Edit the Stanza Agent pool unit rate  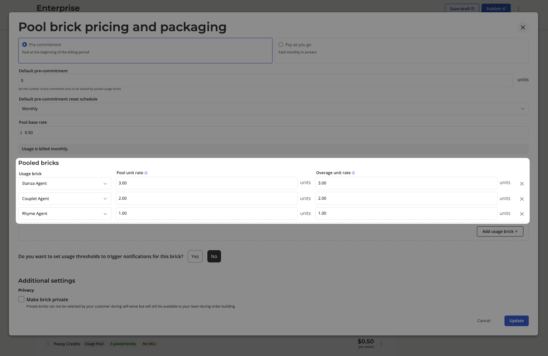207,183
